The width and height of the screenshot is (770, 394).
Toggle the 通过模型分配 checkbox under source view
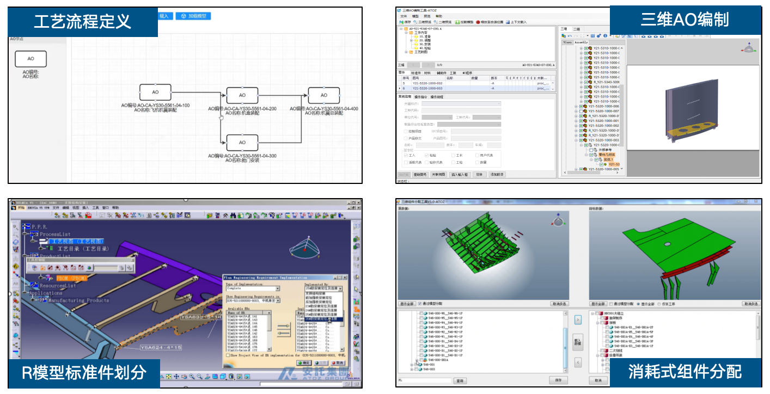pos(420,304)
